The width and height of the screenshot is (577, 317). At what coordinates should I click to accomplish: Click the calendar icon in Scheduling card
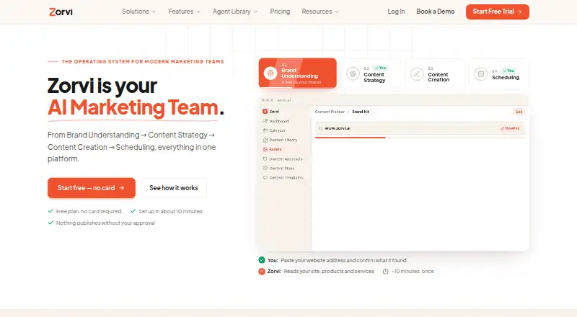tap(480, 74)
